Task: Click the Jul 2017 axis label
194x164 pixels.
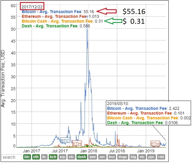Action: (x=60, y=151)
